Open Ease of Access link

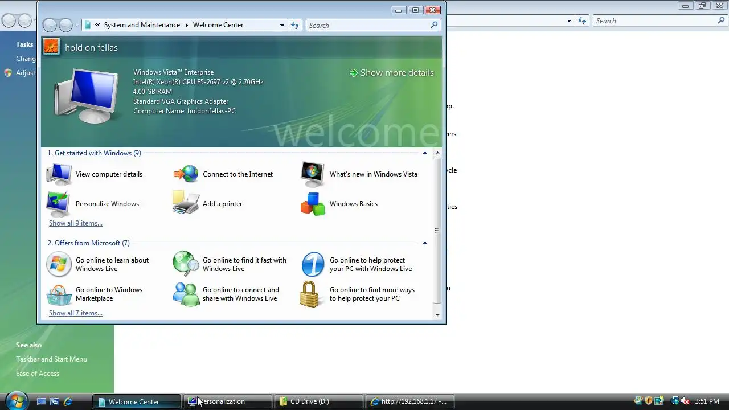[x=38, y=374]
